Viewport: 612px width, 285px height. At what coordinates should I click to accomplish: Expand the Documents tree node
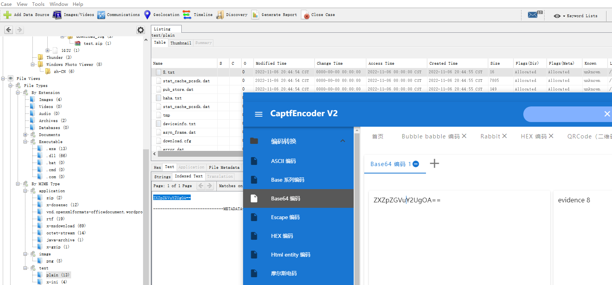[x=26, y=135]
